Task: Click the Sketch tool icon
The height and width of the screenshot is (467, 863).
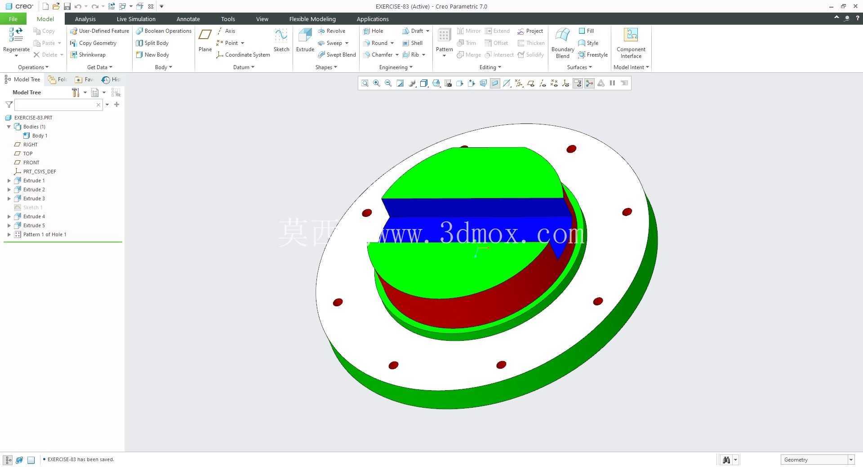Action: pyautogui.click(x=281, y=35)
